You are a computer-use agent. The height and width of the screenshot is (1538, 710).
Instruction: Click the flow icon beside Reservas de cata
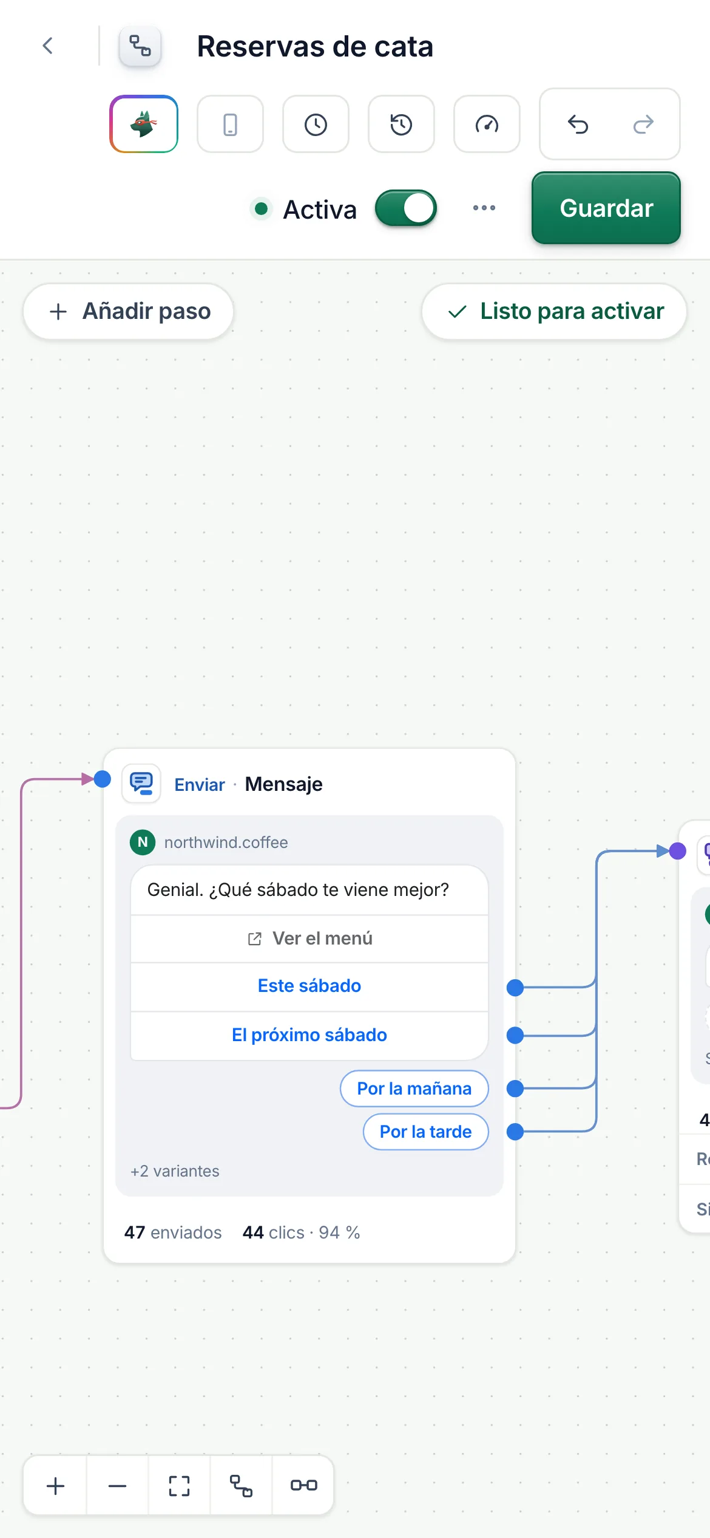click(140, 46)
